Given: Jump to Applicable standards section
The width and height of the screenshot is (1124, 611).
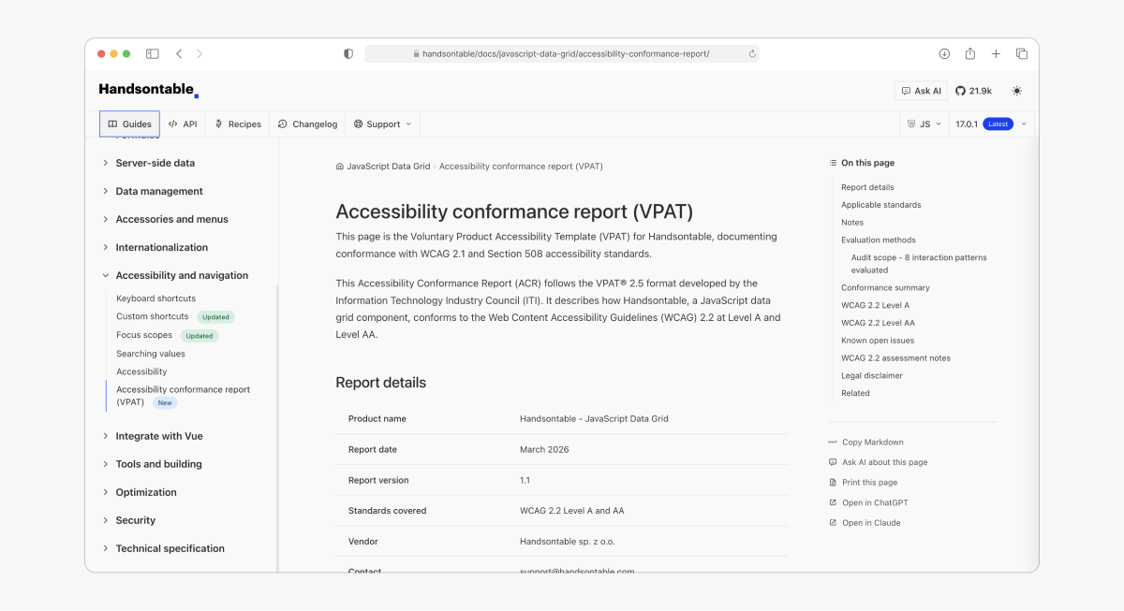Looking at the screenshot, I should (881, 205).
